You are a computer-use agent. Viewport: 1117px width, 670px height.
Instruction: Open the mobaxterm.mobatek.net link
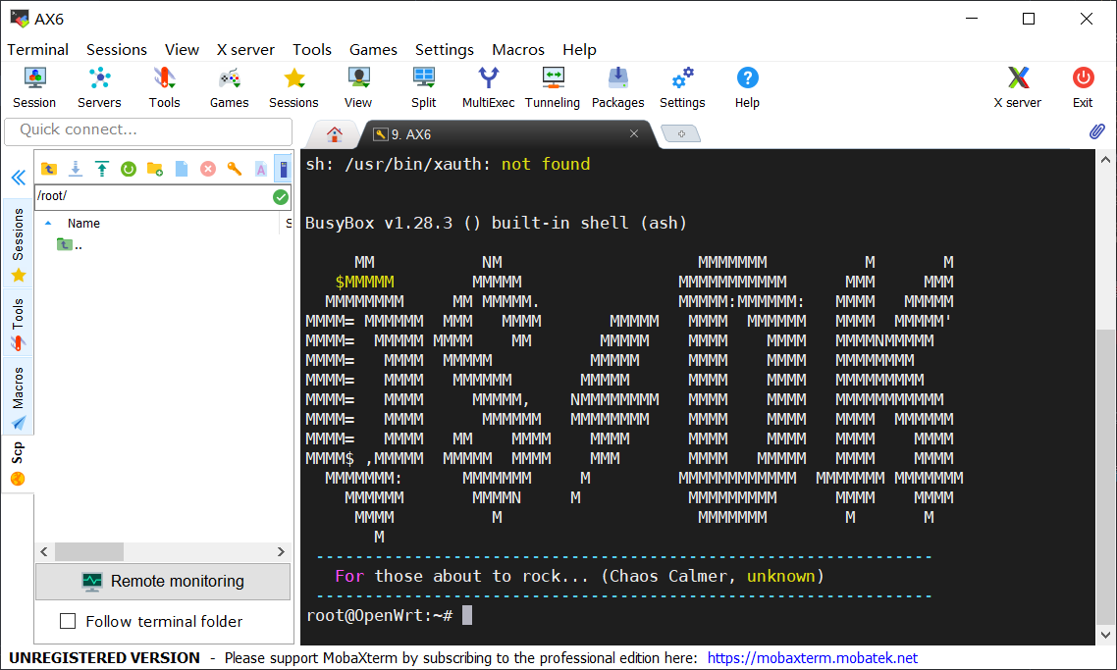812,658
